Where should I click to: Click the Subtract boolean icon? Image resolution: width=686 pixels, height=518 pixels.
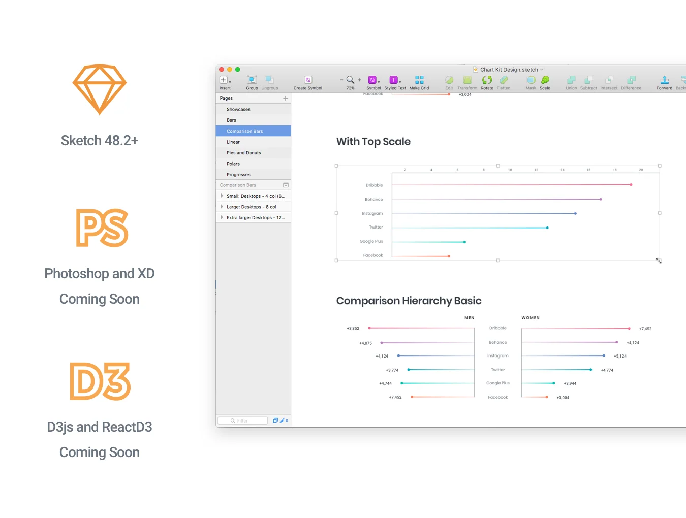coord(588,80)
